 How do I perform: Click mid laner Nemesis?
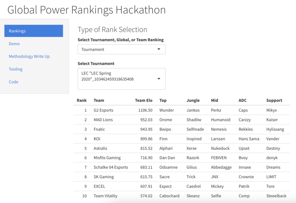point(219,129)
